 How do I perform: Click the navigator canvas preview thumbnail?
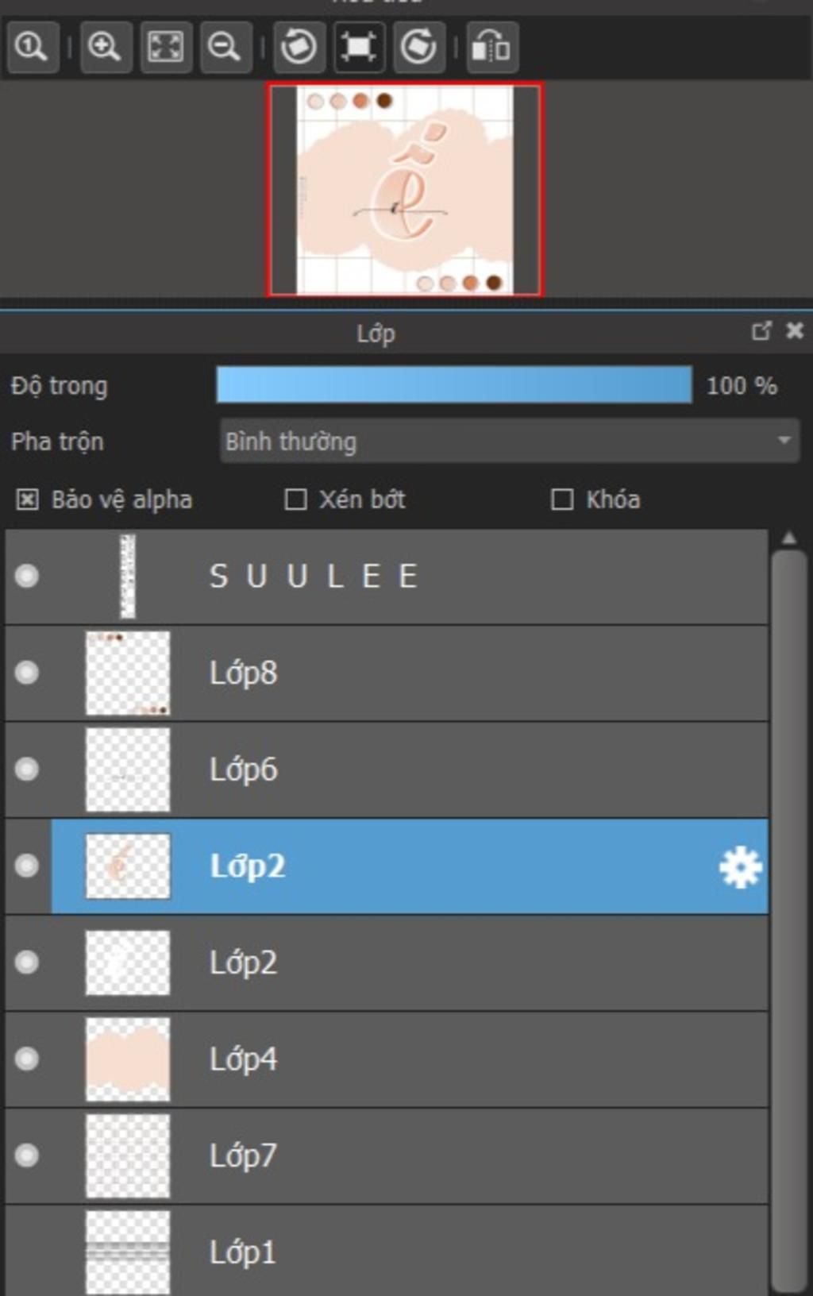click(x=405, y=189)
